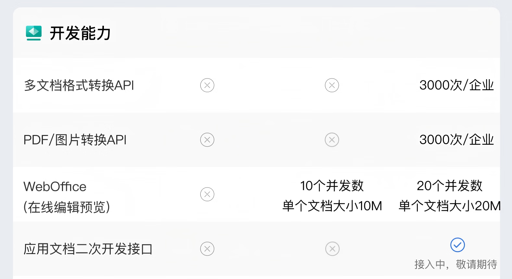Select the PDF/图片转换API label
Screen dimensions: 512x279
[x=75, y=140]
